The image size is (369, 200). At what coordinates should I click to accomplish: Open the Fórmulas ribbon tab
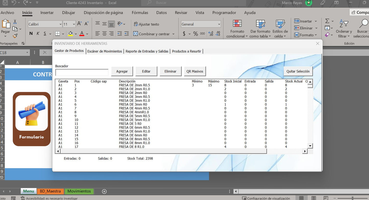coord(140,13)
